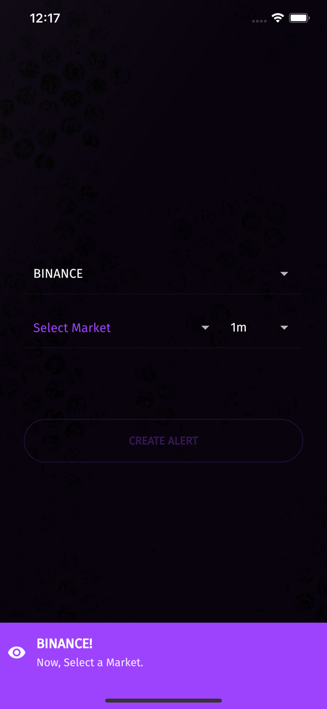Image resolution: width=327 pixels, height=709 pixels.
Task: Tap the Wi-Fi indicator in the status bar
Action: click(x=277, y=17)
